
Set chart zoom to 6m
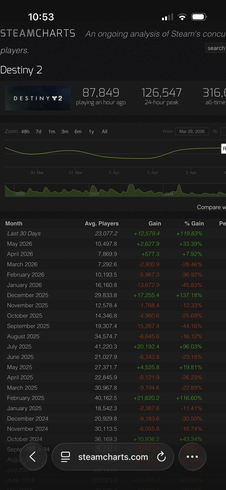tap(78, 131)
